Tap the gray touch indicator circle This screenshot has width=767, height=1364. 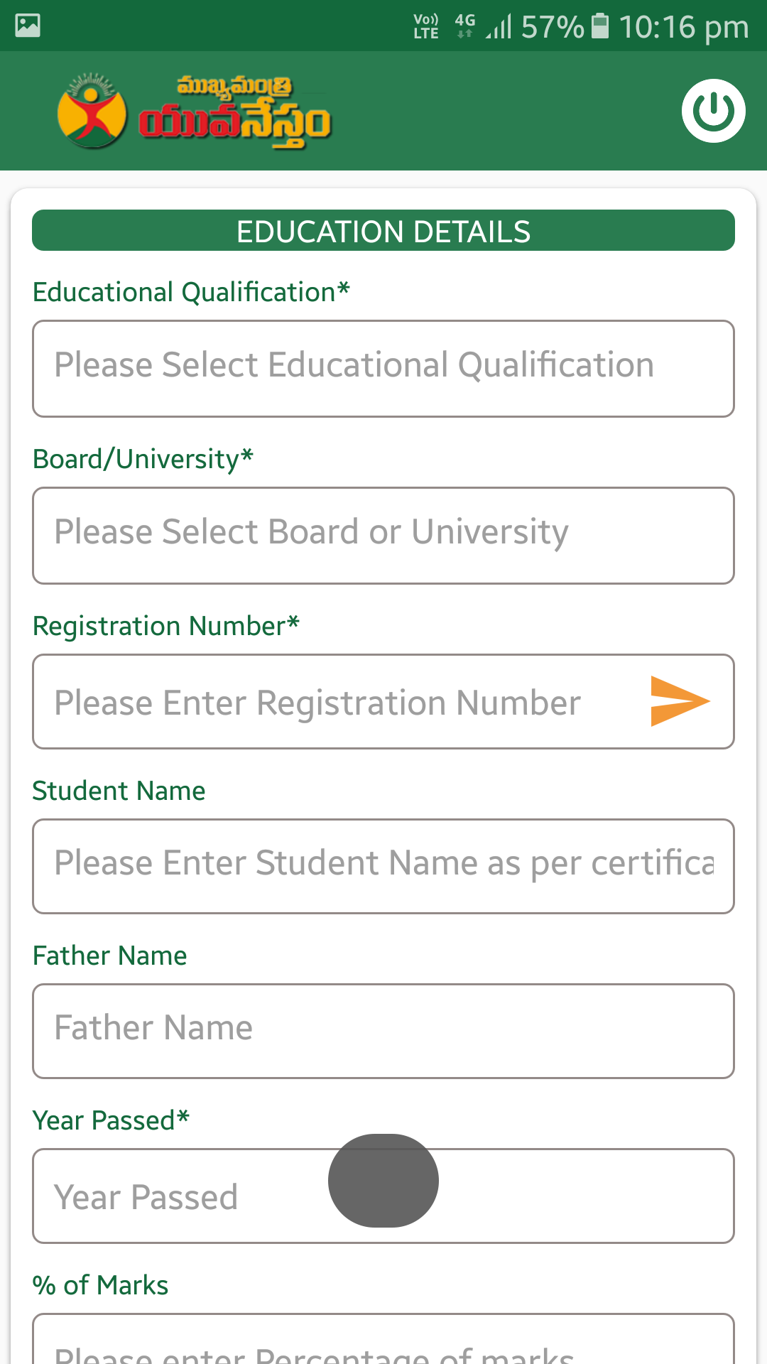(x=383, y=1180)
